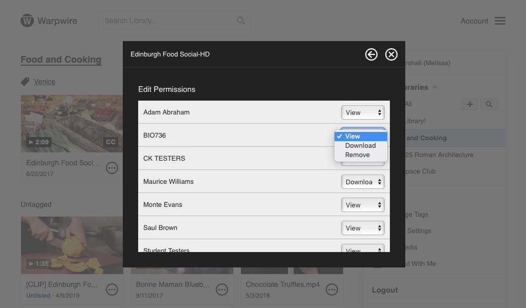Image resolution: width=526 pixels, height=308 pixels.
Task: Open Saul Brown's permission dropdown
Action: tap(363, 228)
